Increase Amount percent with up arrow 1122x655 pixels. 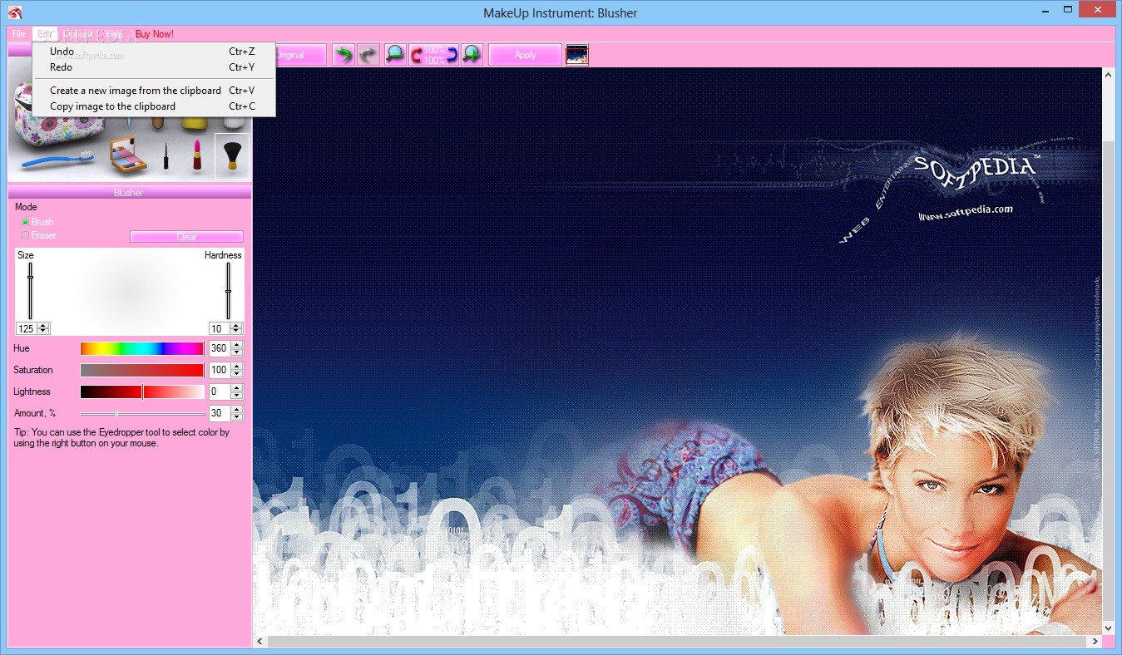237,410
